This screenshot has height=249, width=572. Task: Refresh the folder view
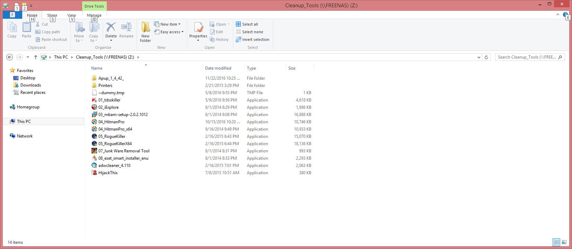[486, 57]
